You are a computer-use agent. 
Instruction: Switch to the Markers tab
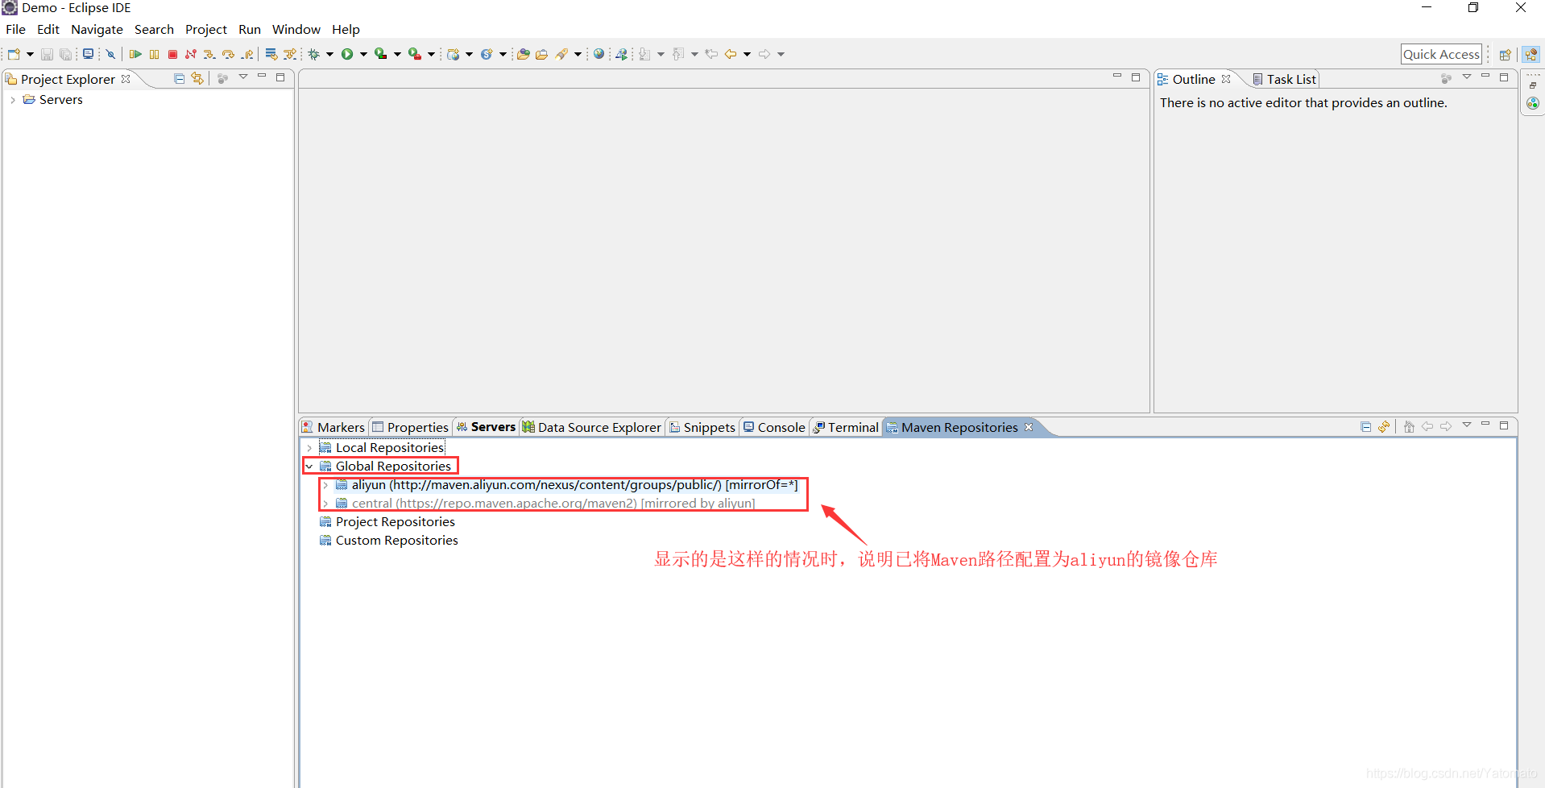[x=333, y=427]
